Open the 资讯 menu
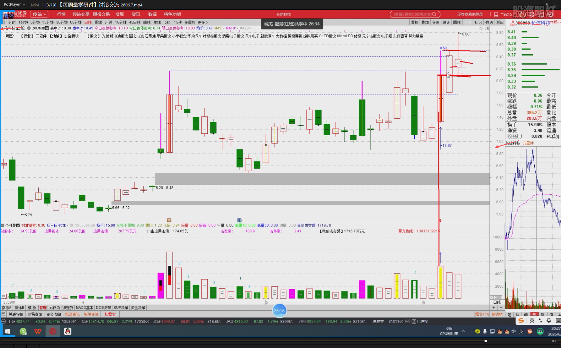Screen dimensions: 561x348 [x=136, y=14]
